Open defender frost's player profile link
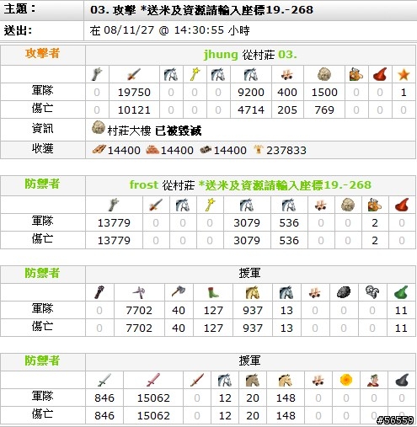 144,184
